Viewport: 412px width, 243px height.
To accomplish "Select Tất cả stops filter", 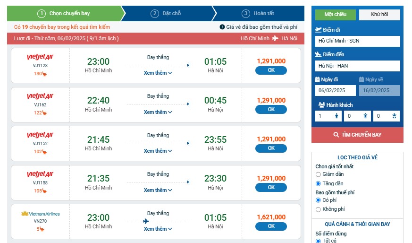I will click(318, 241).
